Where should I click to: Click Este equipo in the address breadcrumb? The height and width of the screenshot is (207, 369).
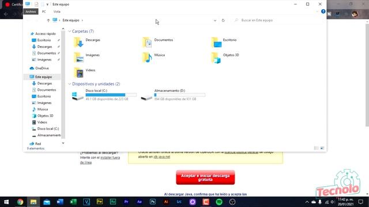pyautogui.click(x=70, y=21)
